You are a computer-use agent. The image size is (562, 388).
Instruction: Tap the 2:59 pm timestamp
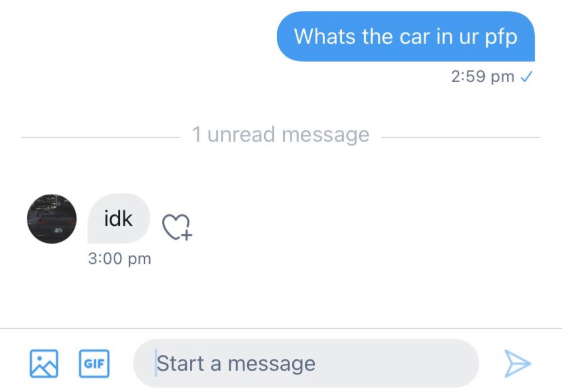coord(482,76)
